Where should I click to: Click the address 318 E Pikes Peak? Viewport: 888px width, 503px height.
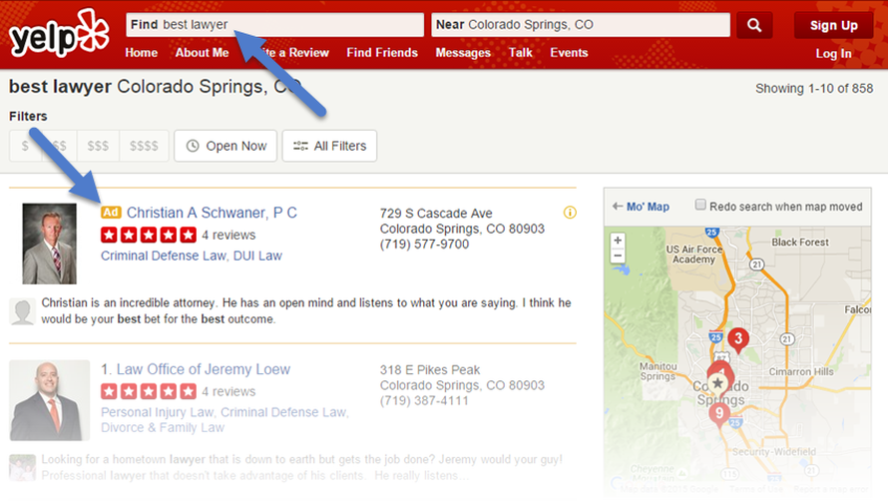430,370
